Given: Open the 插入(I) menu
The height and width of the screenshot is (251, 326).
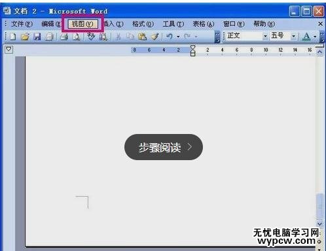Looking at the screenshot, I should [113, 24].
